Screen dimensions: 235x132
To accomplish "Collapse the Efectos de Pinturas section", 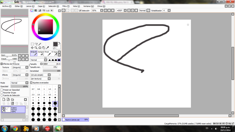I will point(1,64).
